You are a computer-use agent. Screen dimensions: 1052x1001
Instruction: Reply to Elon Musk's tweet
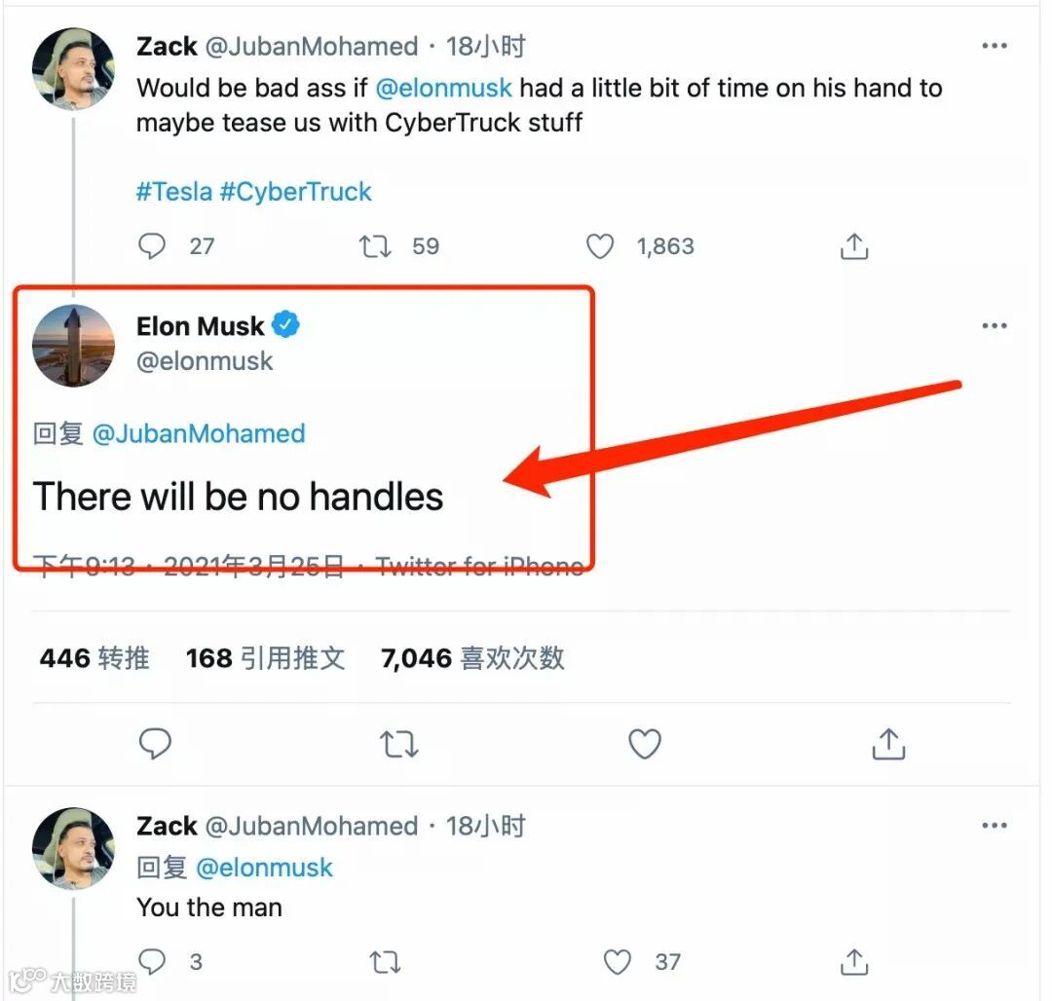[x=155, y=745]
